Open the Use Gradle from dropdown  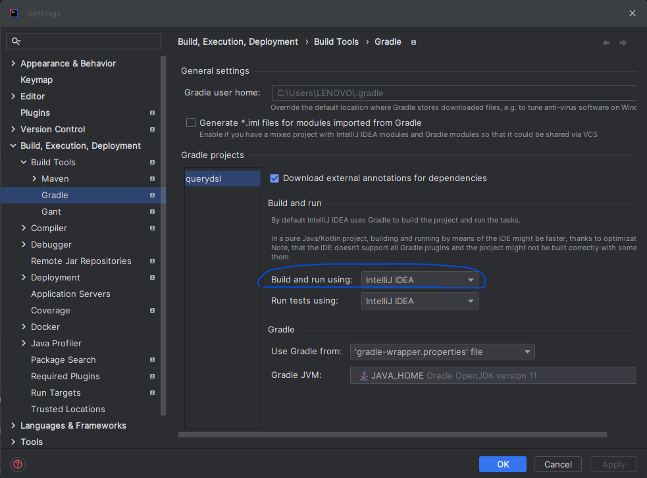coord(442,352)
